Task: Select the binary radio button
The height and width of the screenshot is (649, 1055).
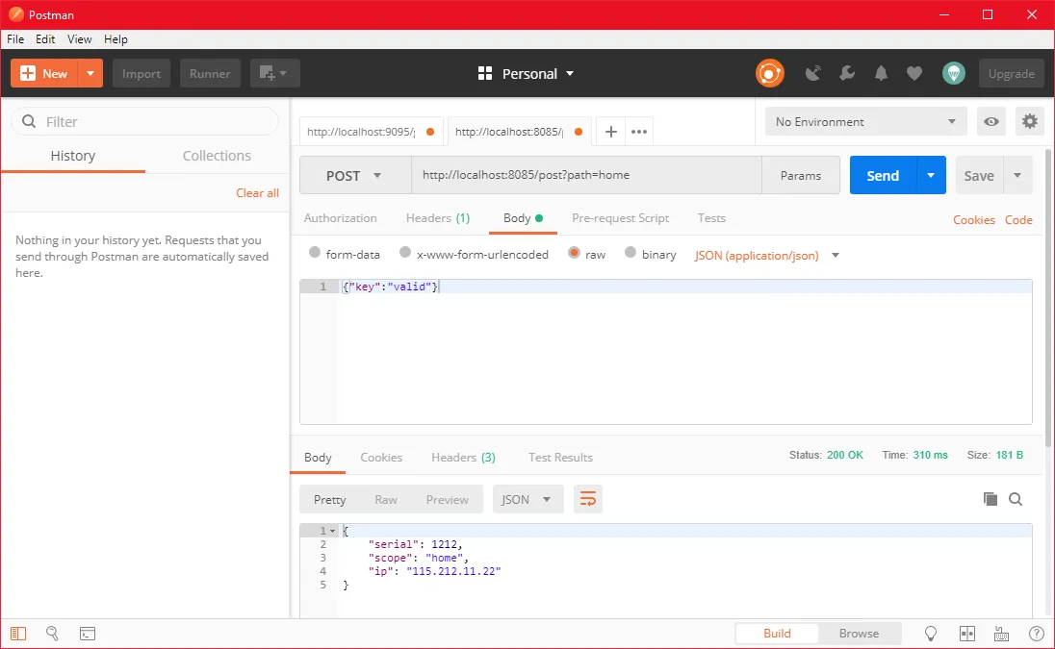Action: [630, 253]
